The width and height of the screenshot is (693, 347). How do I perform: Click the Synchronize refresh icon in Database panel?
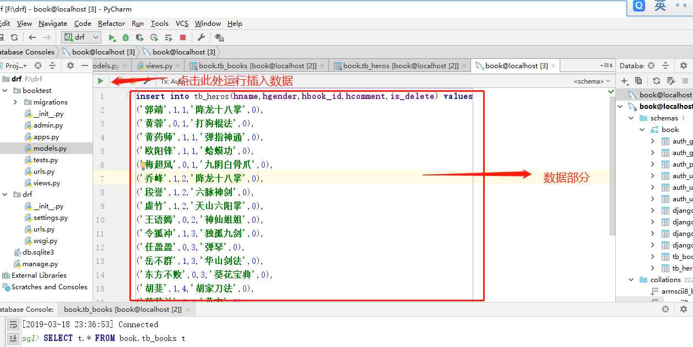coord(656,81)
